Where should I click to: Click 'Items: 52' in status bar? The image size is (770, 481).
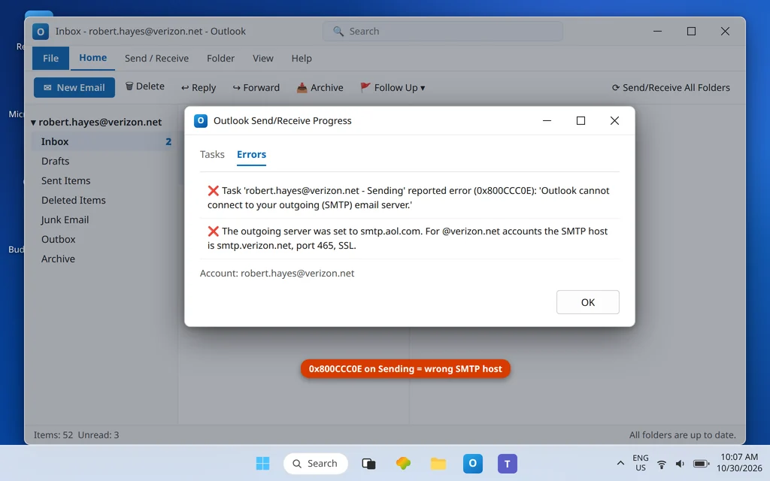coord(53,435)
